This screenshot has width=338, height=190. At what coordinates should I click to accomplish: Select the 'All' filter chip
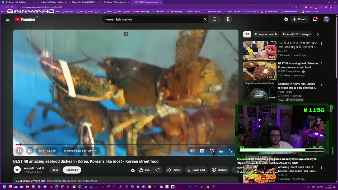pos(247,34)
